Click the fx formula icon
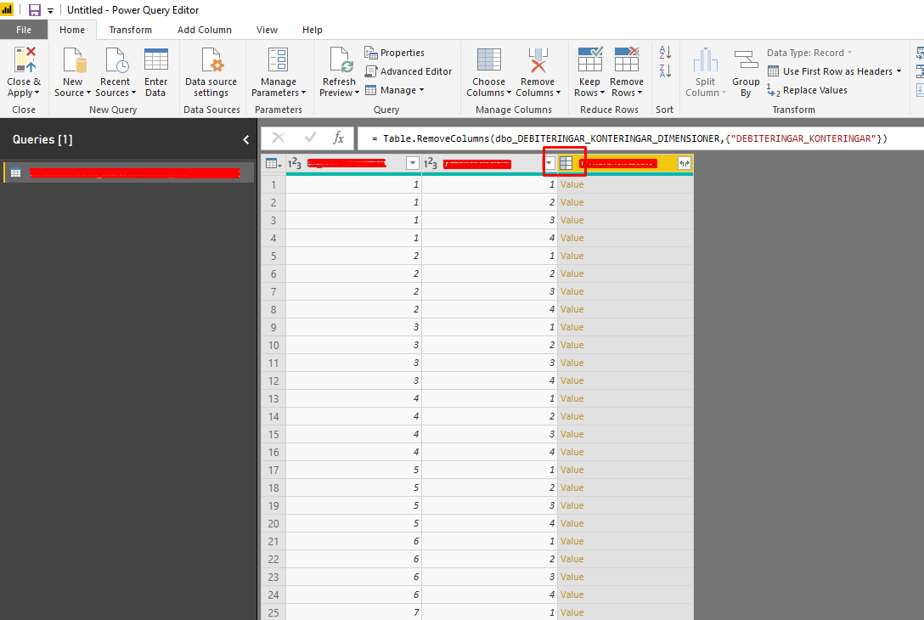 pyautogui.click(x=338, y=138)
